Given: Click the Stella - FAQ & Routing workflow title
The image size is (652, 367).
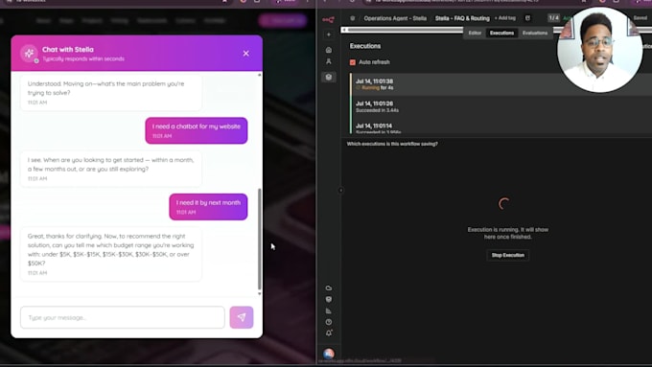Looking at the screenshot, I should pyautogui.click(x=462, y=18).
